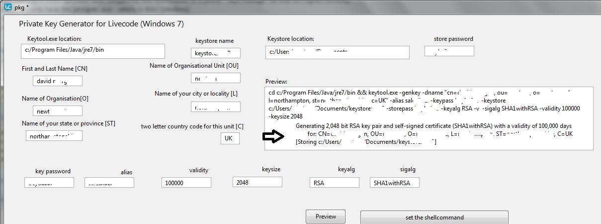Click the city or locality field
The image size is (601, 224).
click(215, 107)
